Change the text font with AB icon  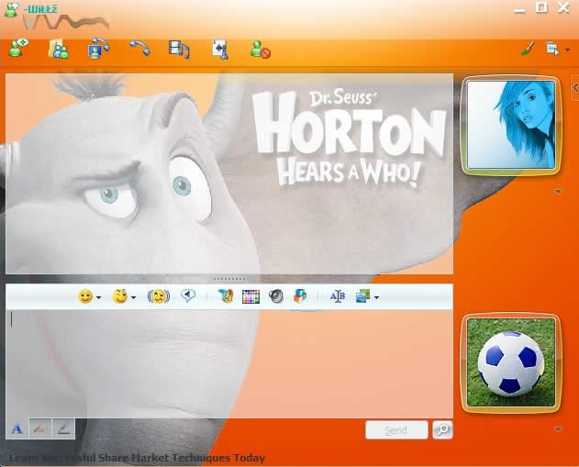click(338, 296)
